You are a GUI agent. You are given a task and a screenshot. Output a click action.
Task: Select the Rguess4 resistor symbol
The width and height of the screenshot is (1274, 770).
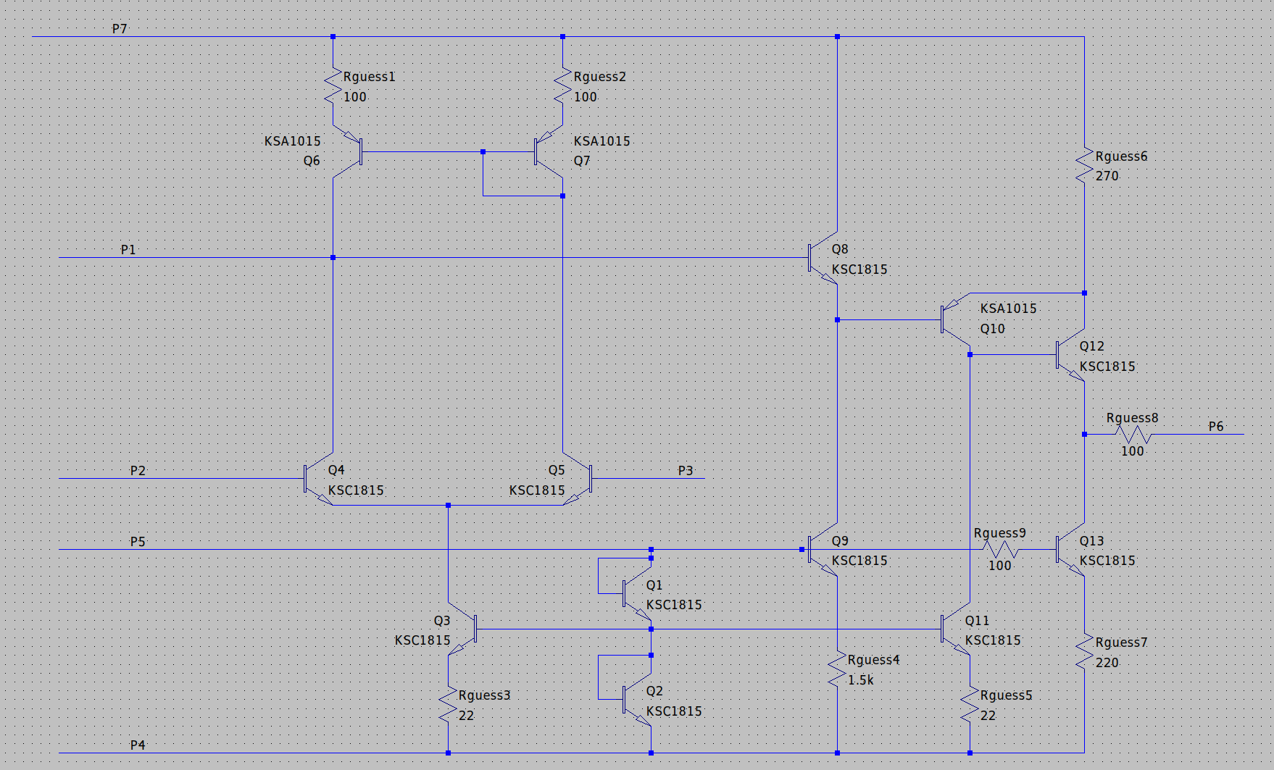click(837, 669)
